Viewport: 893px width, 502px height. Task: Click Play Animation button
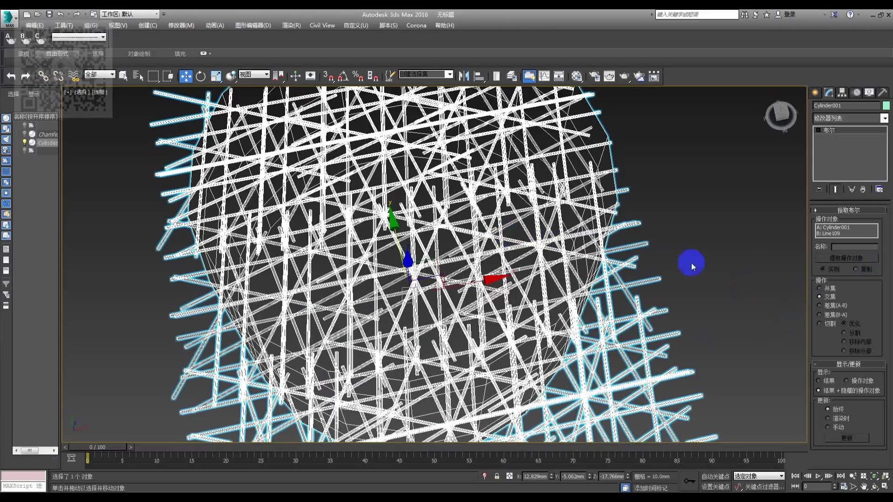pos(818,476)
